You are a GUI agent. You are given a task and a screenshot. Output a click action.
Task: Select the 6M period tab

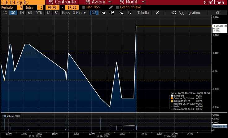tap(30, 13)
